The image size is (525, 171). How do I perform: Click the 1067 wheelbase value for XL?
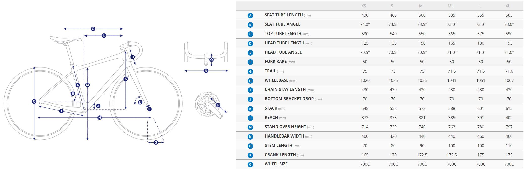509,81
